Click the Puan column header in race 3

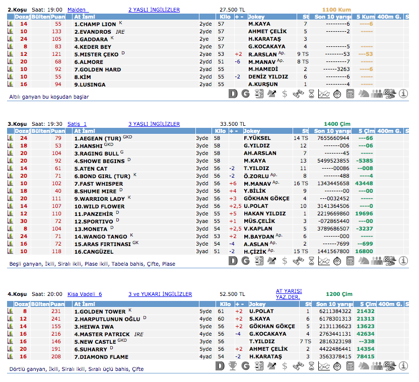click(57, 131)
